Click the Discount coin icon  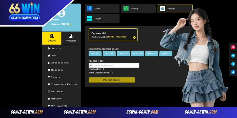49,99
